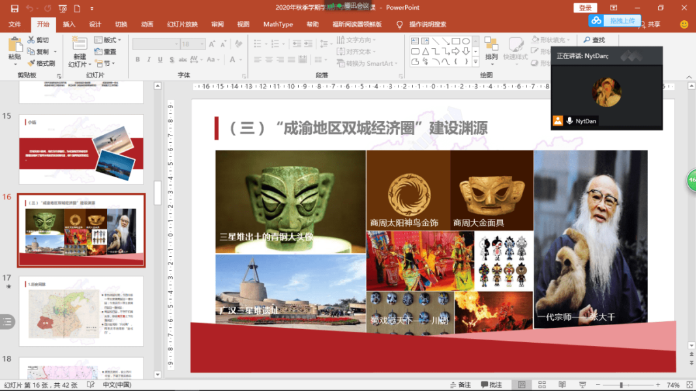Align text left
This screenshot has width=696, height=391.
[x=258, y=59]
